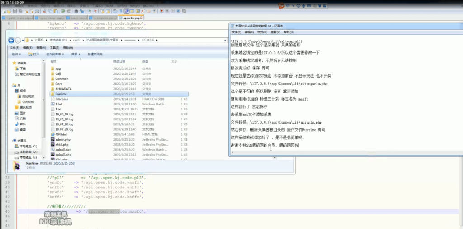Select file admin.php in Explorer list

pyautogui.click(x=119, y=139)
